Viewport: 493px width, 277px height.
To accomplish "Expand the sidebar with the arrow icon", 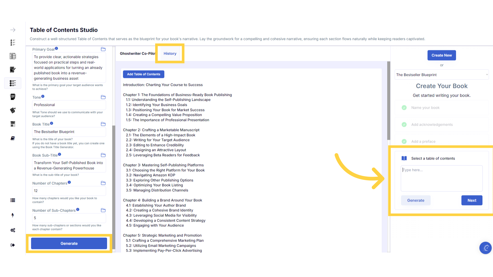I will 13,30.
